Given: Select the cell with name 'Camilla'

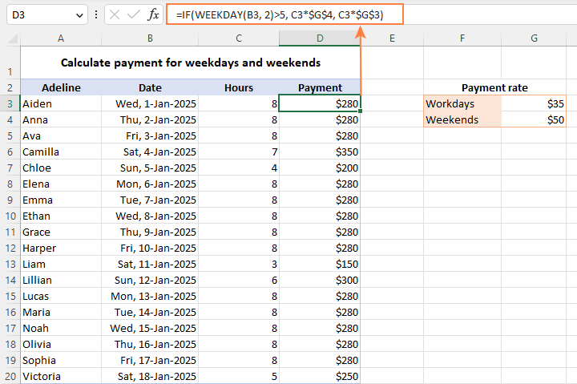Looking at the screenshot, I should [x=61, y=152].
